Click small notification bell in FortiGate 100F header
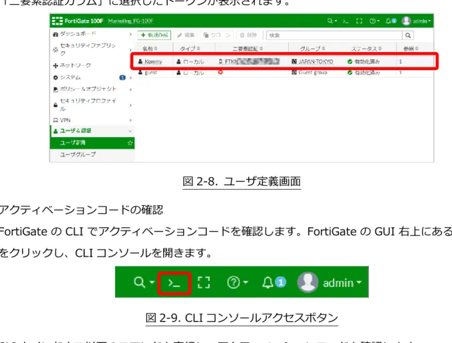This screenshot has width=452, height=343. (x=388, y=21)
